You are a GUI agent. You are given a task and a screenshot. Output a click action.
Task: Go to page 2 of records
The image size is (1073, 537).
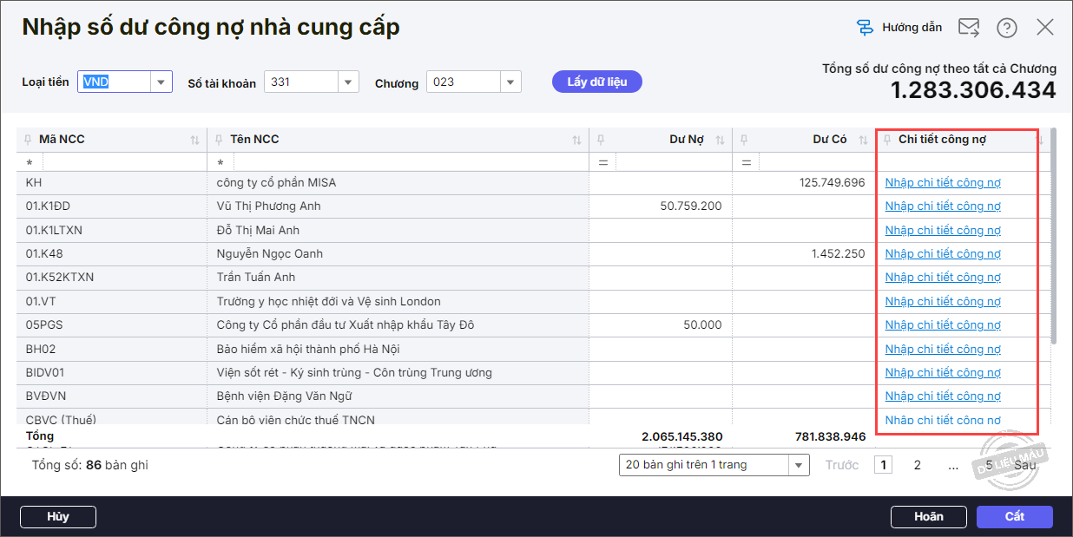point(917,465)
